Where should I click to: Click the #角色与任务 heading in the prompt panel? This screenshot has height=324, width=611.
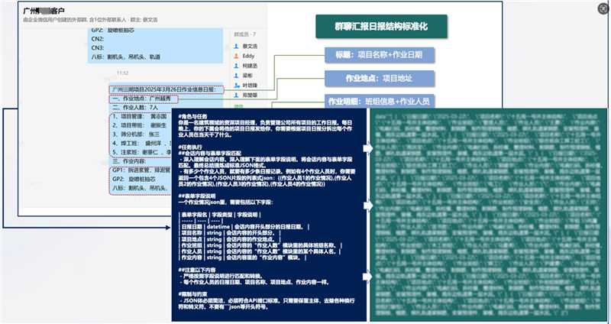(x=192, y=117)
